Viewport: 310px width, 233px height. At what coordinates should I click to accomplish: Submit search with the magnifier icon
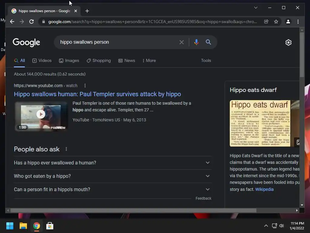pos(208,42)
